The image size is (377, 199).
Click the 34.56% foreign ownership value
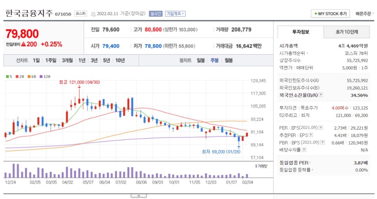coord(359,95)
